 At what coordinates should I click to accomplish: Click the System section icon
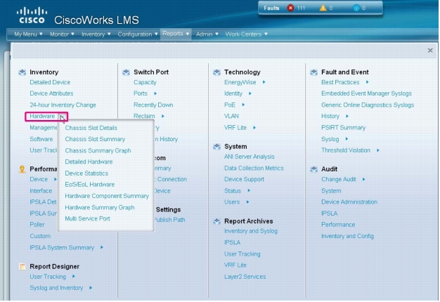[x=216, y=147]
